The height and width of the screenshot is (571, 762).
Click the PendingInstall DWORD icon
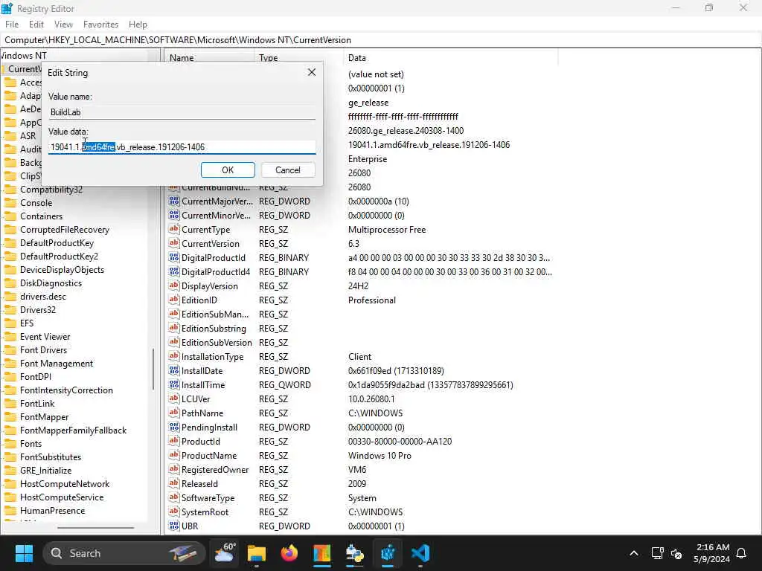pyautogui.click(x=174, y=427)
